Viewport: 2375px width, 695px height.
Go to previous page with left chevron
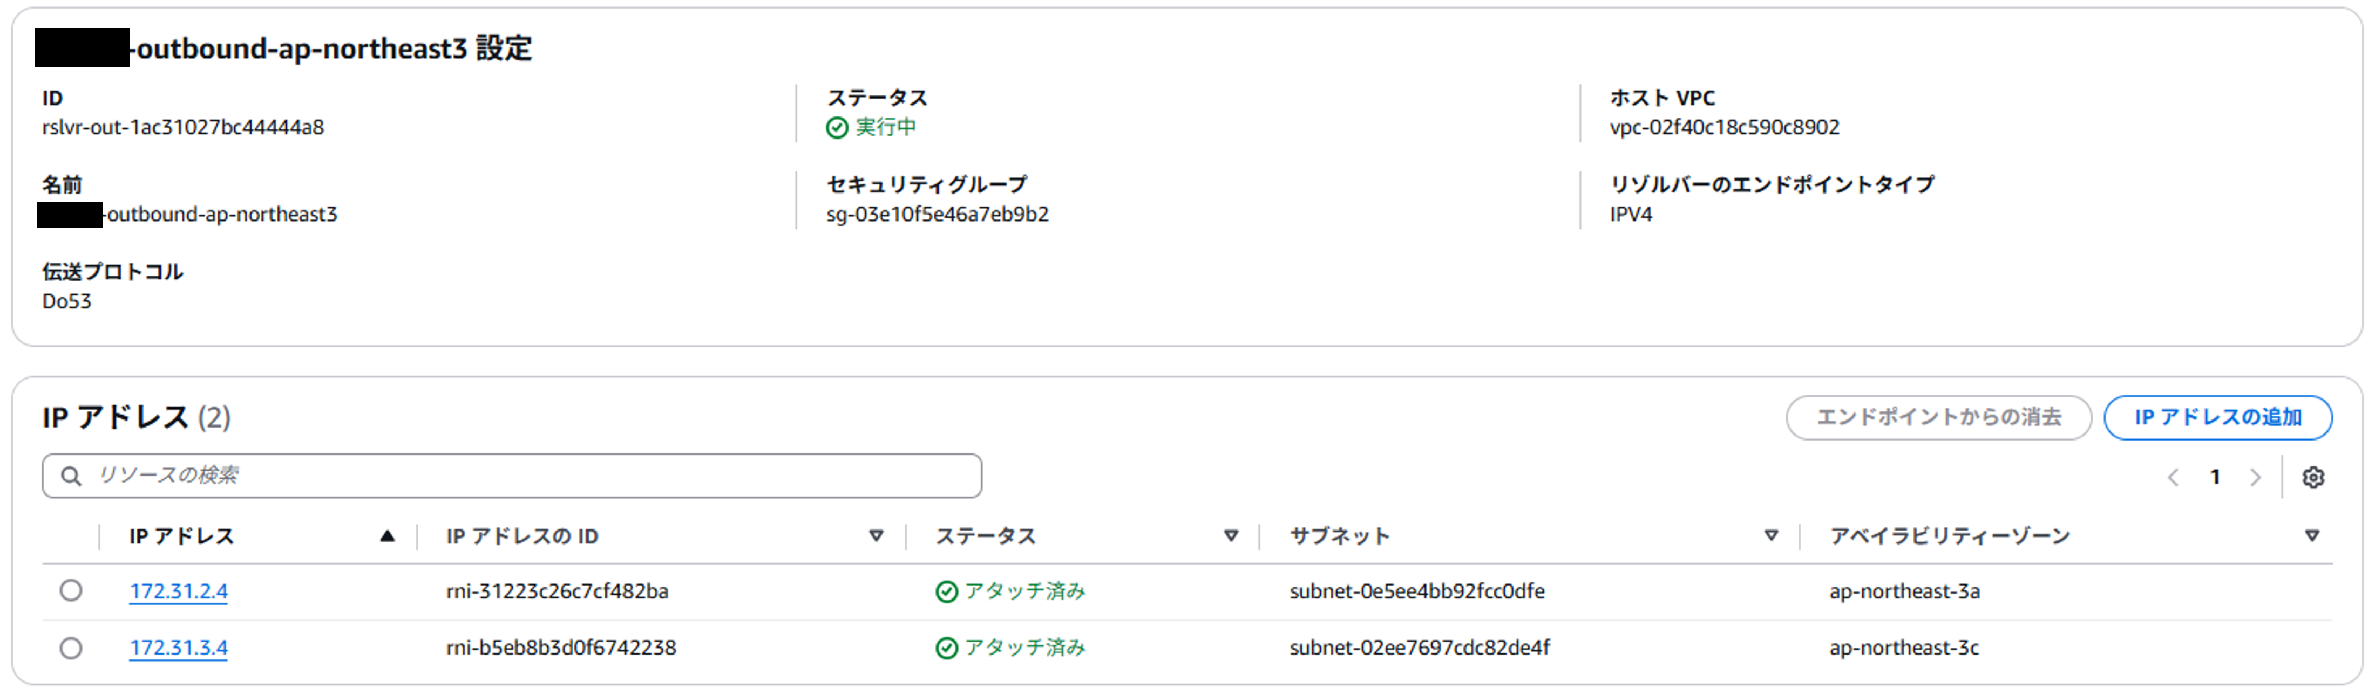click(2174, 477)
